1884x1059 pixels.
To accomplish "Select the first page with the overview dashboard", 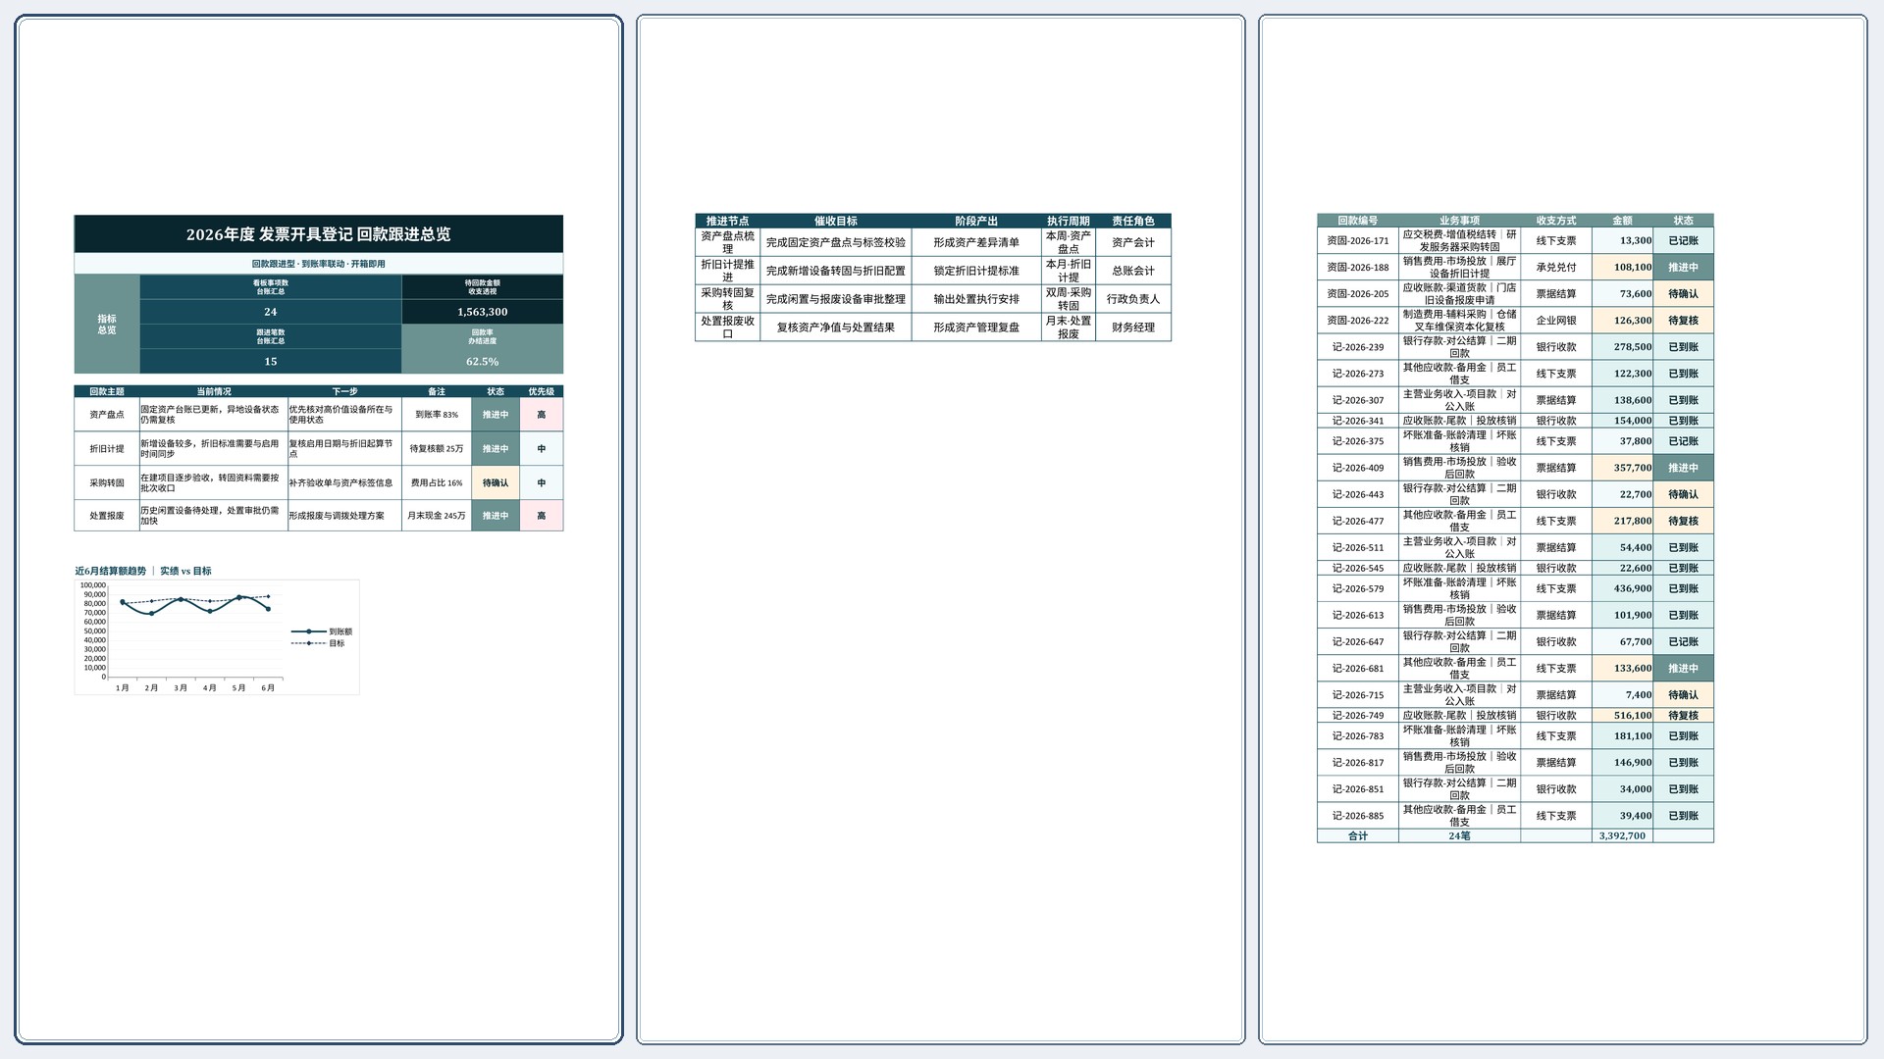I will tap(319, 529).
